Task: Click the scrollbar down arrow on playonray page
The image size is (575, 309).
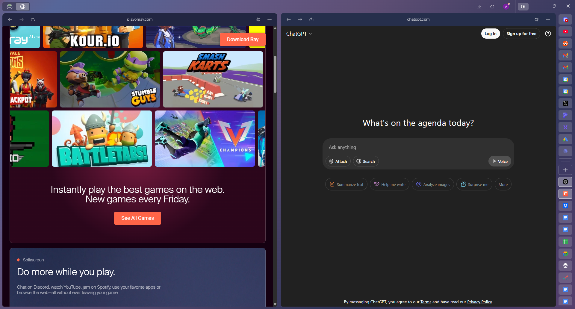Action: [275, 304]
